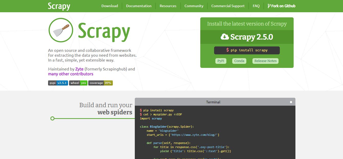Click the pypi v2.5.1 badge
Viewport: 343px width, 159px height.
click(x=58, y=83)
